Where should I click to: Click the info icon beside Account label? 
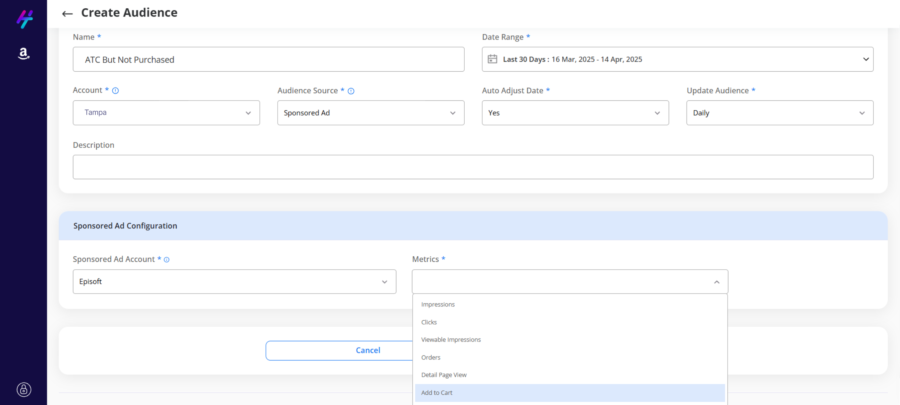(115, 91)
